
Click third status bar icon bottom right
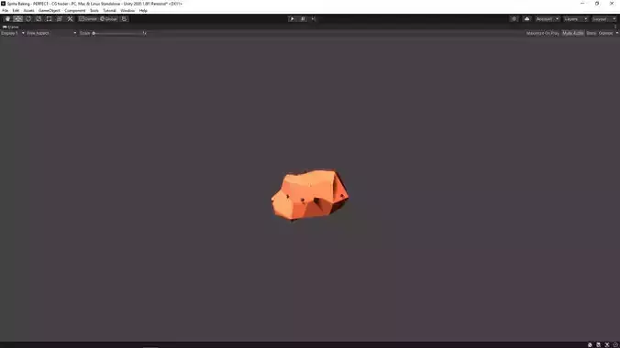[607, 345]
